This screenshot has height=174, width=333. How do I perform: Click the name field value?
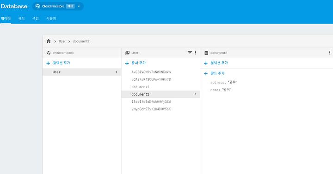click(x=226, y=90)
